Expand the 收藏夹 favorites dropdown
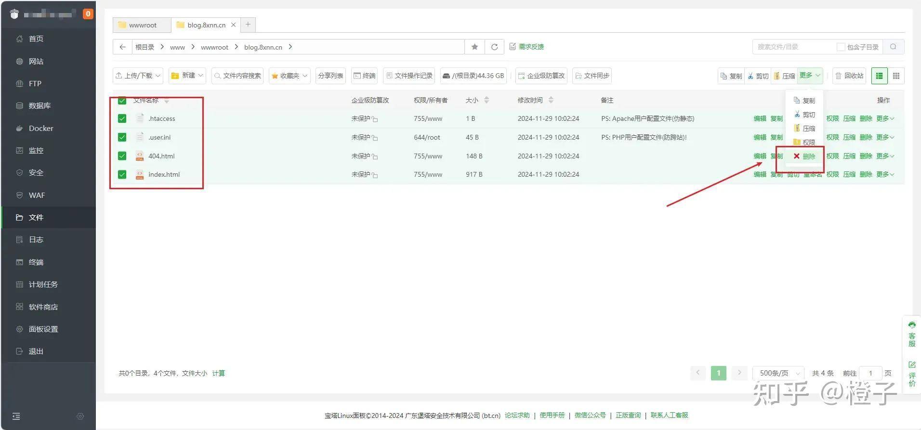This screenshot has width=921, height=430. [289, 76]
